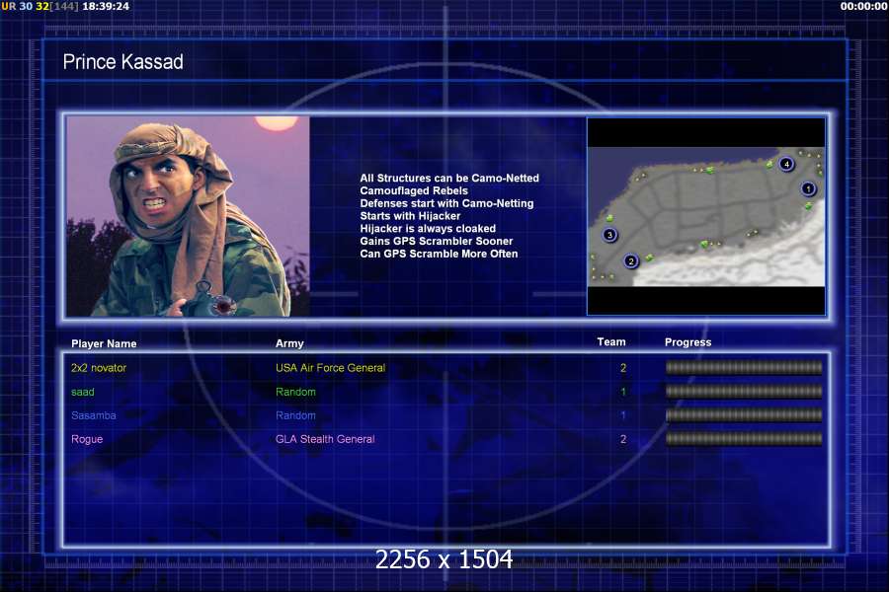
Task: Click the 'Team' column header
Action: pos(611,342)
